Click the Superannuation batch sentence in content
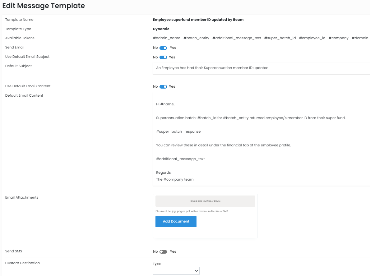 (x=251, y=118)
